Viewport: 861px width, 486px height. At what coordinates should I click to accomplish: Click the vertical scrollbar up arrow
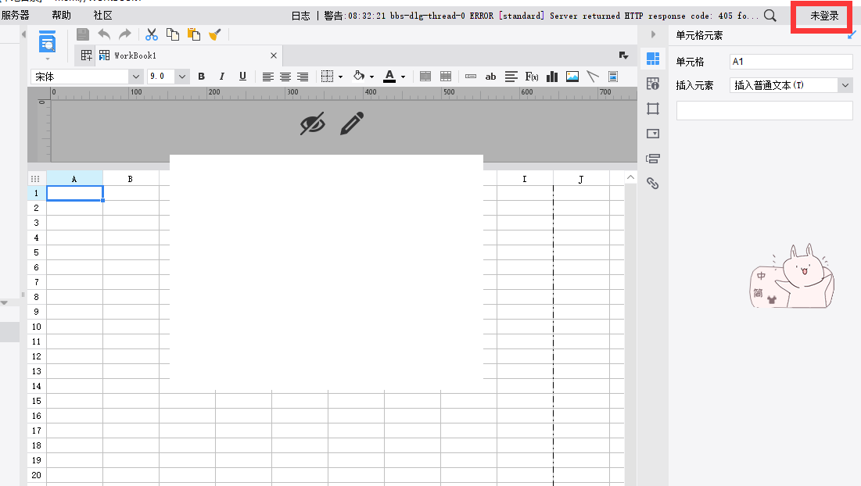[x=630, y=177]
